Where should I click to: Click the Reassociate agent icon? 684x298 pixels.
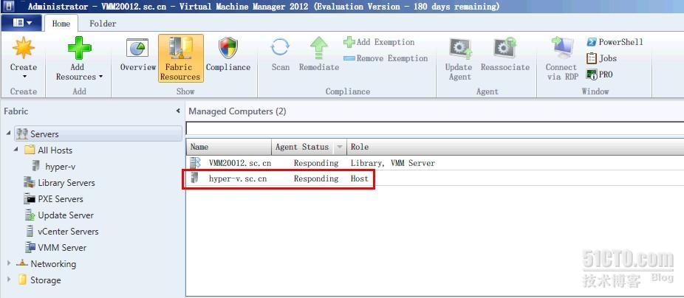[x=505, y=48]
